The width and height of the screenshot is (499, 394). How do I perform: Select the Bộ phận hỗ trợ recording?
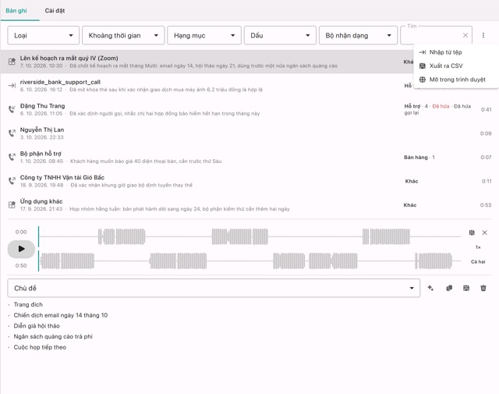pos(249,157)
